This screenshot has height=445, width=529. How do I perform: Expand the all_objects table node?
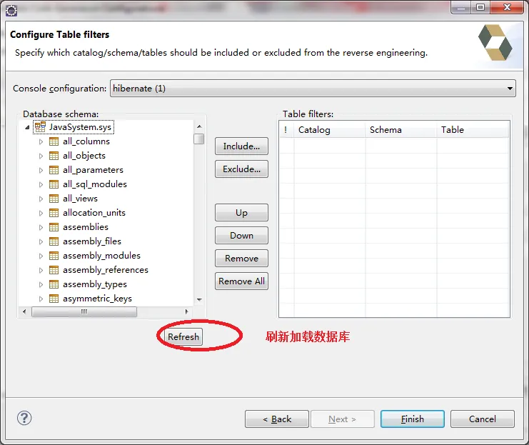(41, 156)
